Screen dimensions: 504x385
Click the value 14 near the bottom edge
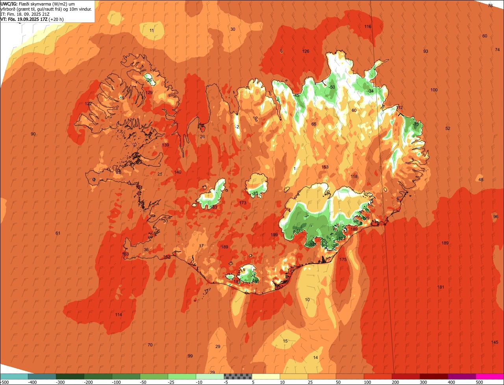point(315,358)
